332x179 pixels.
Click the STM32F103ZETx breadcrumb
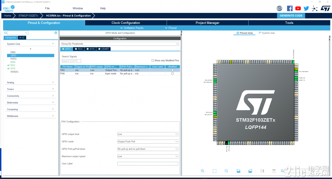tap(28, 16)
